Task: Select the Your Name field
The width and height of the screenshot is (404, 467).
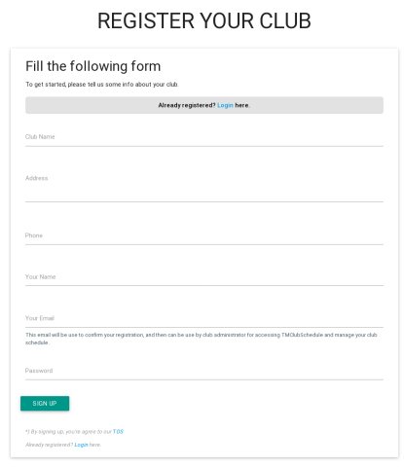Action: click(x=204, y=277)
